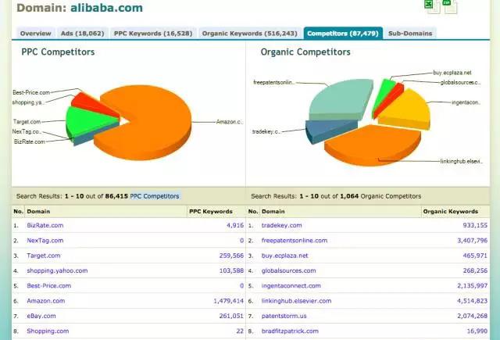Export results using the Excel icon
Screen dimensions: 500x340
click(431, 5)
